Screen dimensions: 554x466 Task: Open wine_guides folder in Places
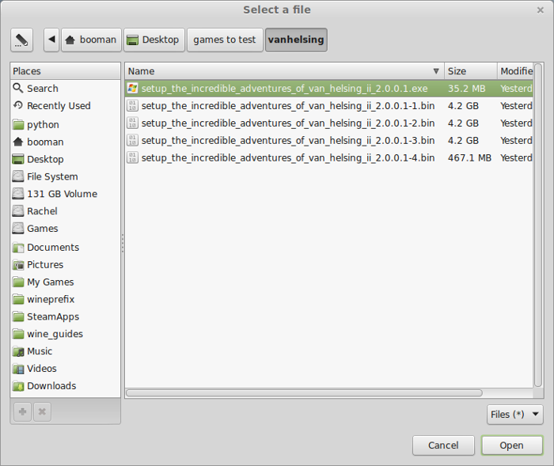click(x=65, y=334)
